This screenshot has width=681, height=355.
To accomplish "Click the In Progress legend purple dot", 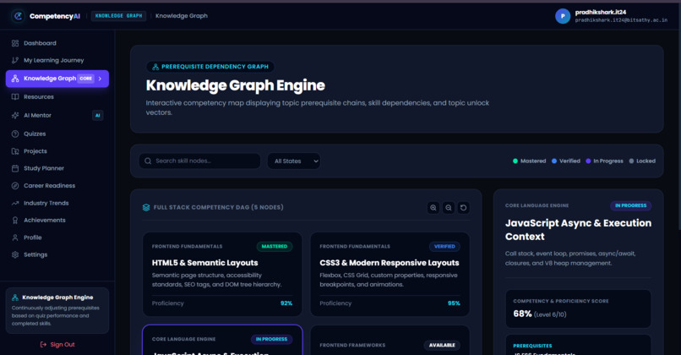I will pyautogui.click(x=588, y=161).
